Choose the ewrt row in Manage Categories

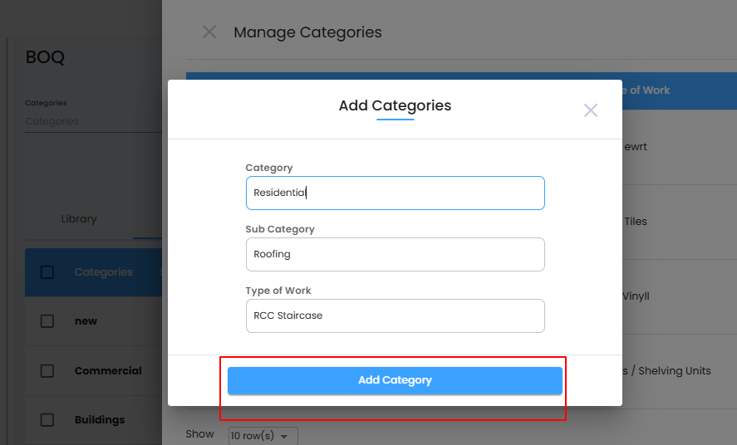tap(635, 147)
